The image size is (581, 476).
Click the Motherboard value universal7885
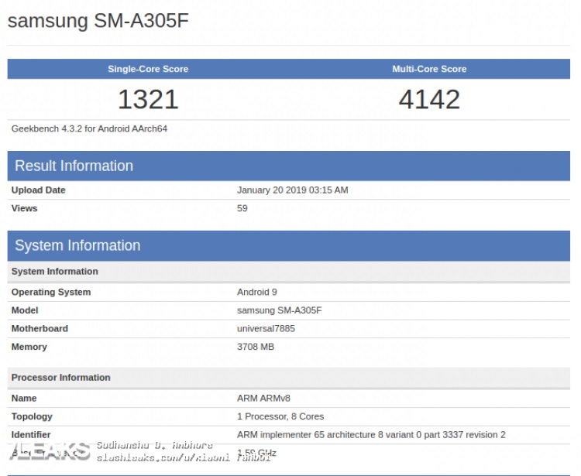(x=266, y=328)
